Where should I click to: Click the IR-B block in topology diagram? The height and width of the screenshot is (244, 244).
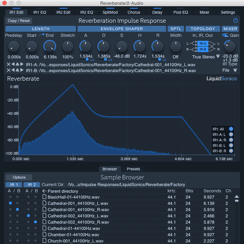click(203, 49)
